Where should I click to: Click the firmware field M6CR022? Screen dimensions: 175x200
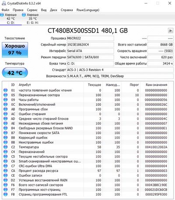point(90,38)
